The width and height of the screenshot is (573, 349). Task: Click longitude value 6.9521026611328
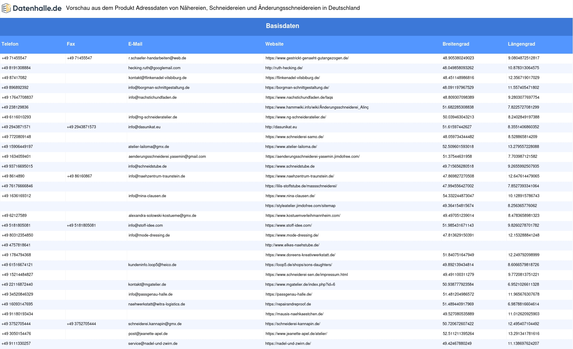tap(523, 285)
